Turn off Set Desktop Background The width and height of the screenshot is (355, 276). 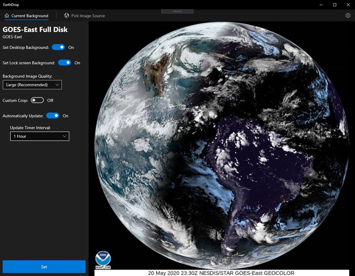(x=58, y=47)
